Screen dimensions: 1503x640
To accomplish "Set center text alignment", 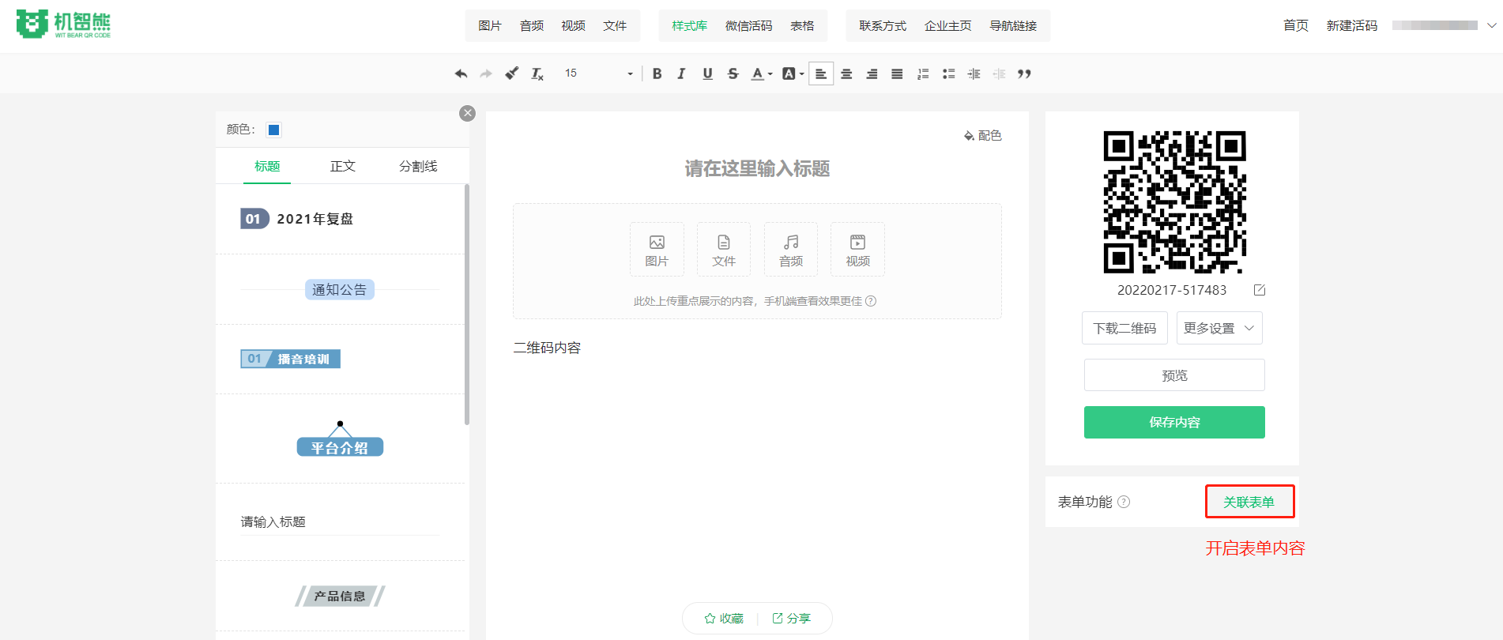I will (846, 73).
